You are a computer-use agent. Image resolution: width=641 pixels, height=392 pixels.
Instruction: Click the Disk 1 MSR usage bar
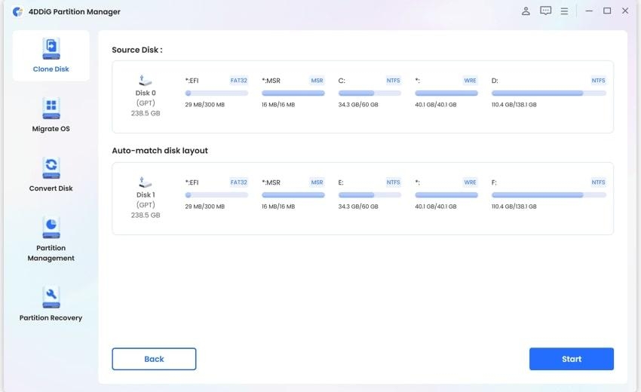click(293, 195)
